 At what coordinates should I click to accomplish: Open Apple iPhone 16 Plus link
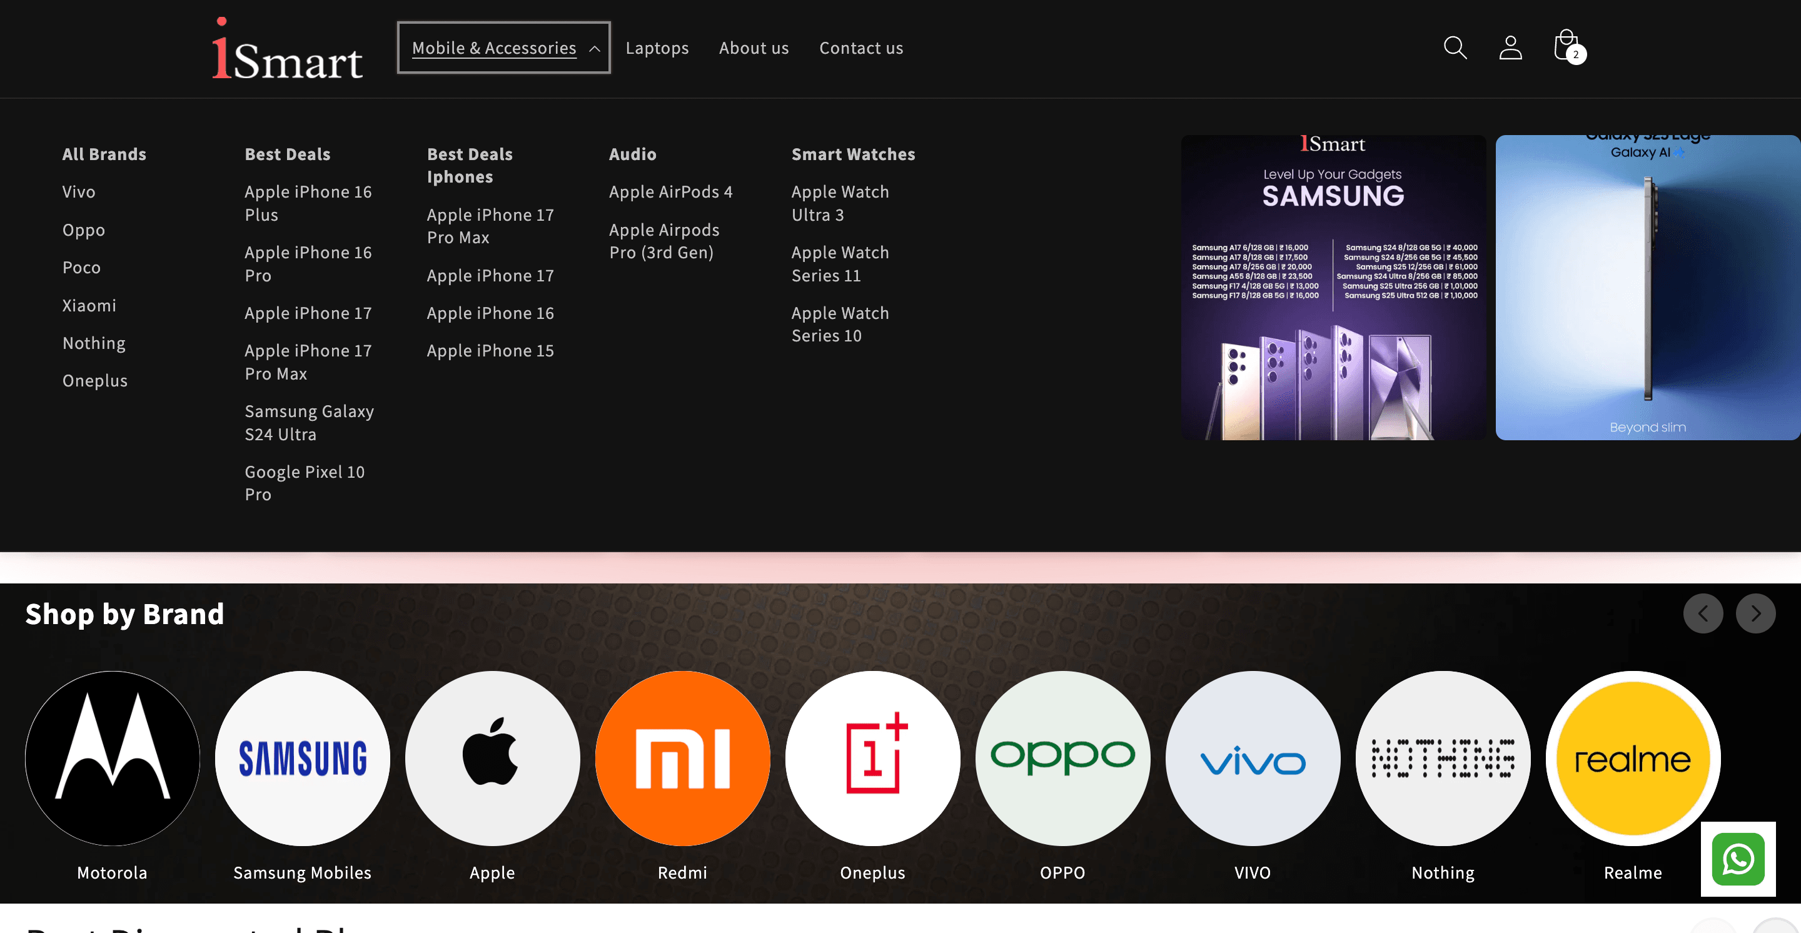(x=308, y=203)
